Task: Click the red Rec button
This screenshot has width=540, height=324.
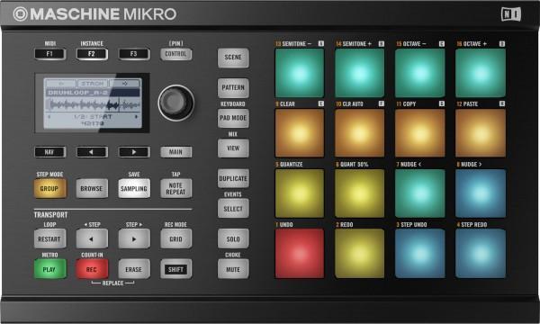Action: (92, 269)
